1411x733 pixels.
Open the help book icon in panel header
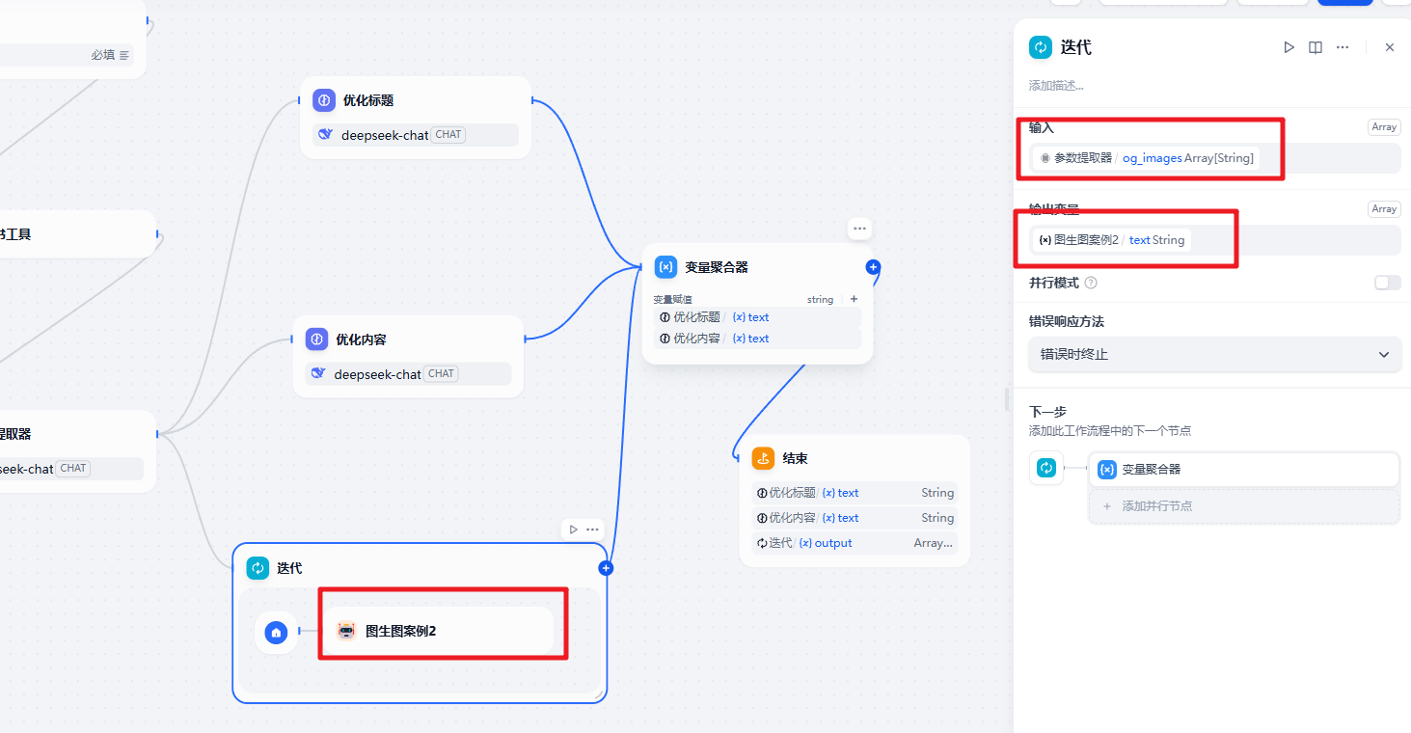1316,47
